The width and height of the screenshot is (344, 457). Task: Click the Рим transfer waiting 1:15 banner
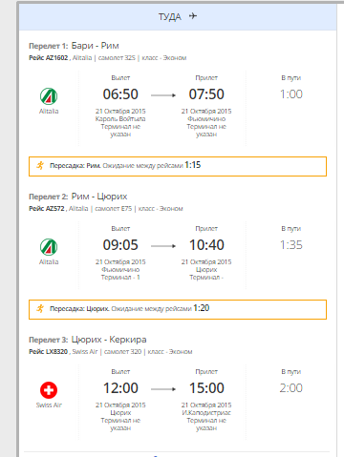pyautogui.click(x=178, y=166)
